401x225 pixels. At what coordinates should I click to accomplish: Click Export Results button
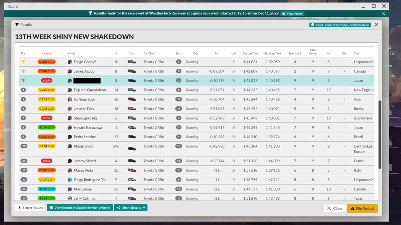coord(30,208)
